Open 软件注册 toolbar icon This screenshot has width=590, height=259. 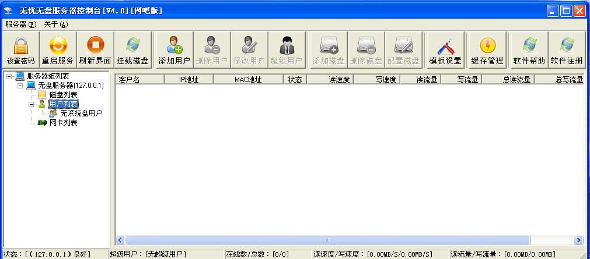pos(567,45)
